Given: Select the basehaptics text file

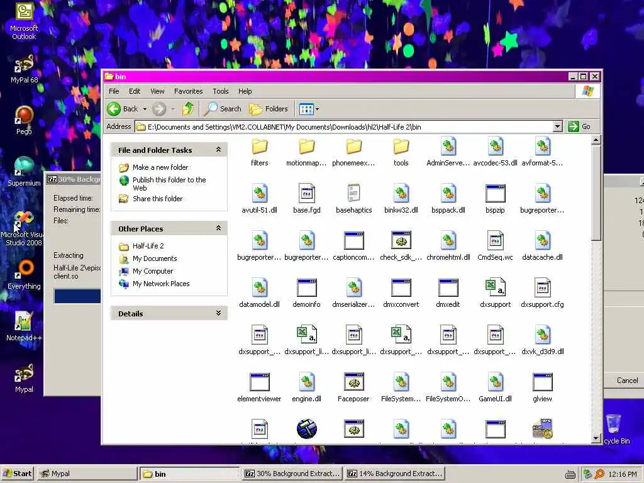Looking at the screenshot, I should click(353, 199).
